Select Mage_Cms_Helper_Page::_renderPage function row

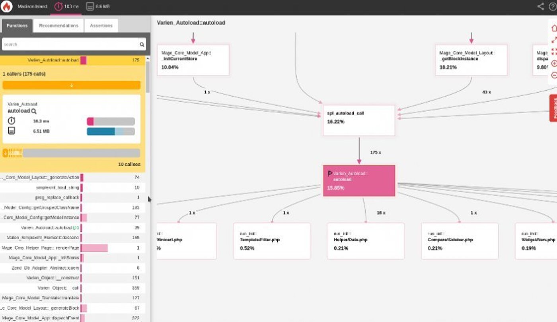[72, 248]
